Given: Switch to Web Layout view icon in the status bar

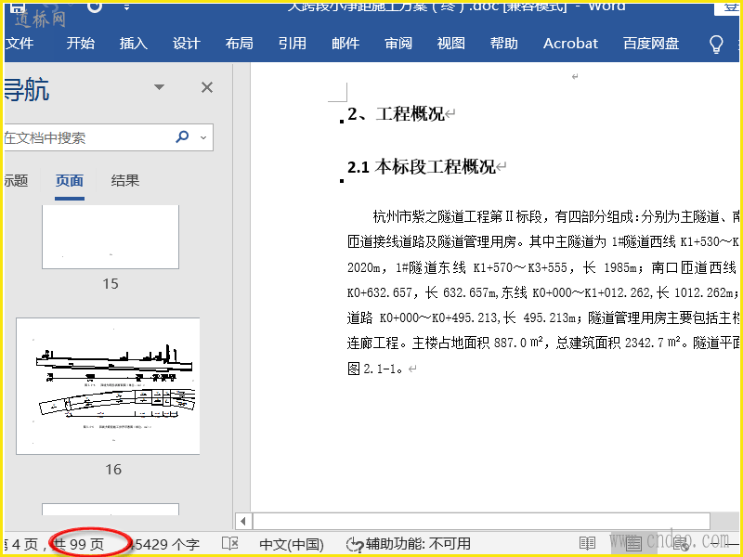Looking at the screenshot, I should tap(681, 545).
